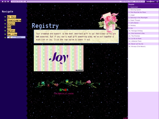Play the track Fantasy
This screenshot has width=159, height=119.
pos(143,26)
